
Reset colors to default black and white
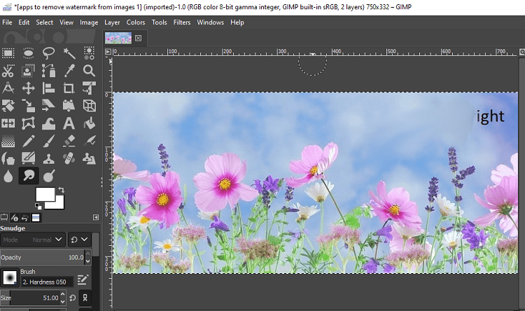[x=38, y=206]
